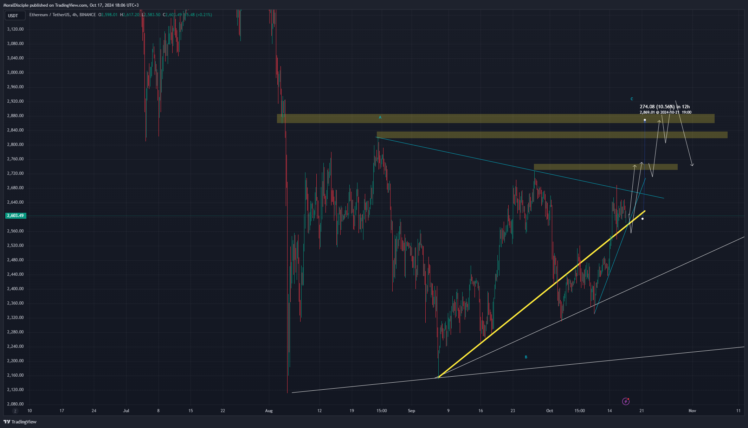Click the 2,400.00 price axis label

15,289
